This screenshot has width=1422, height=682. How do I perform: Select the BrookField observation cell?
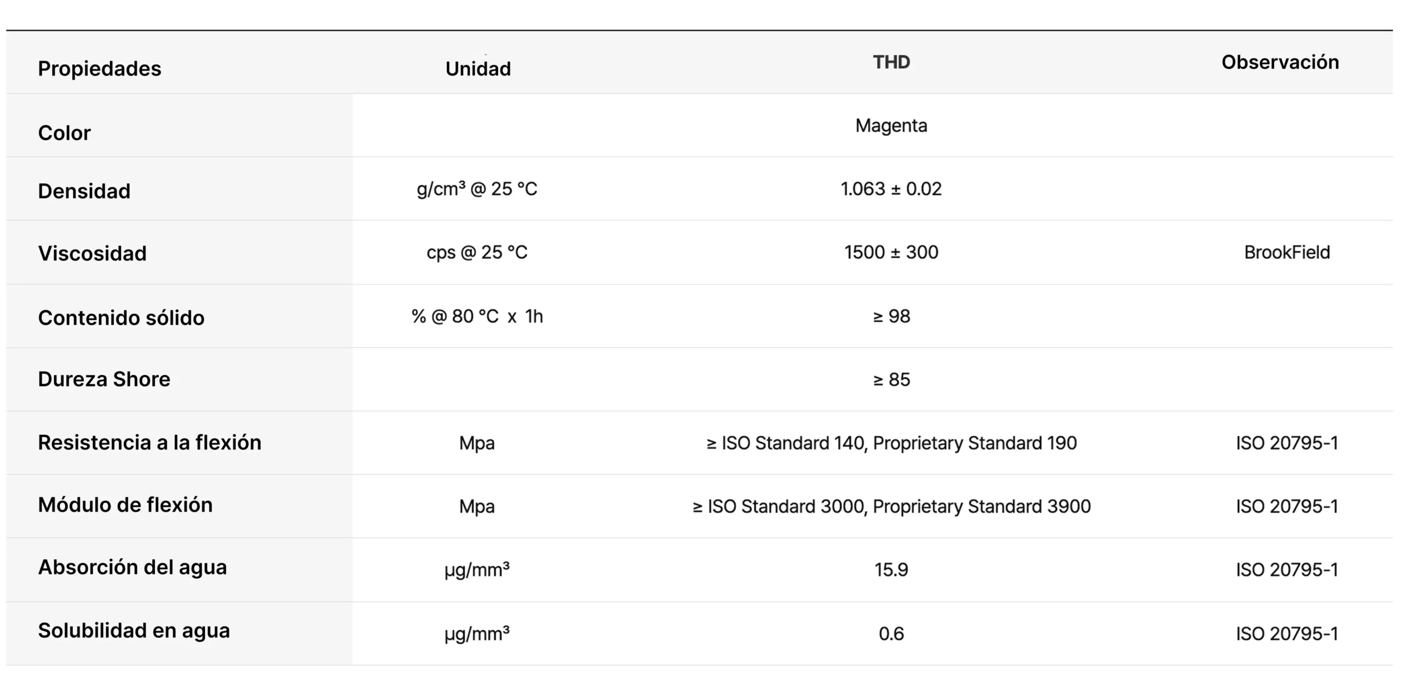(1286, 252)
